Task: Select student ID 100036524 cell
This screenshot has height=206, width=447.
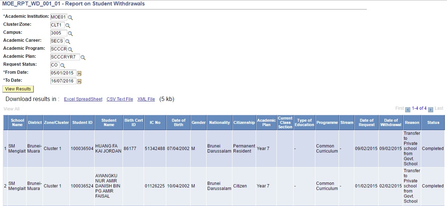Action: click(x=82, y=186)
